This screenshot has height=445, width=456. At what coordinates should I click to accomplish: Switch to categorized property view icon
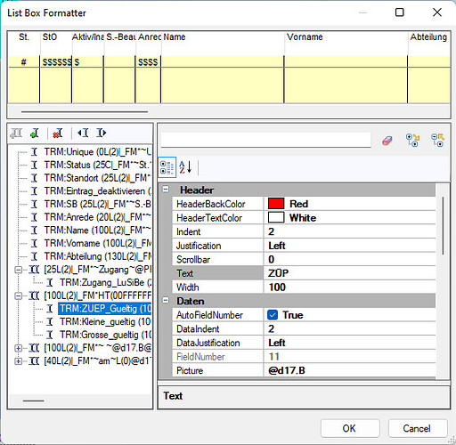click(x=167, y=167)
